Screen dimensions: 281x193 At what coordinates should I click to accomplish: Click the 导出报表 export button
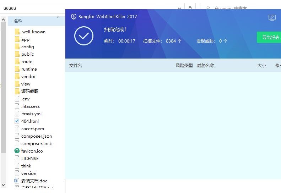[270, 37]
